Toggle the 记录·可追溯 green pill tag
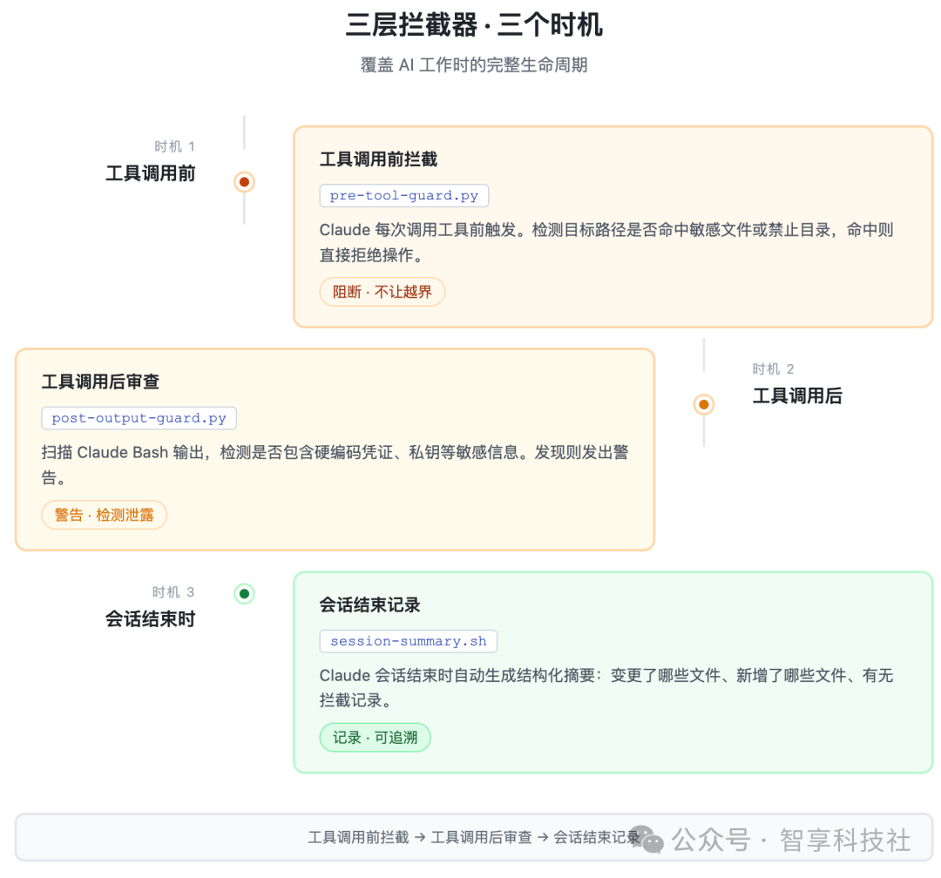 pyautogui.click(x=375, y=737)
